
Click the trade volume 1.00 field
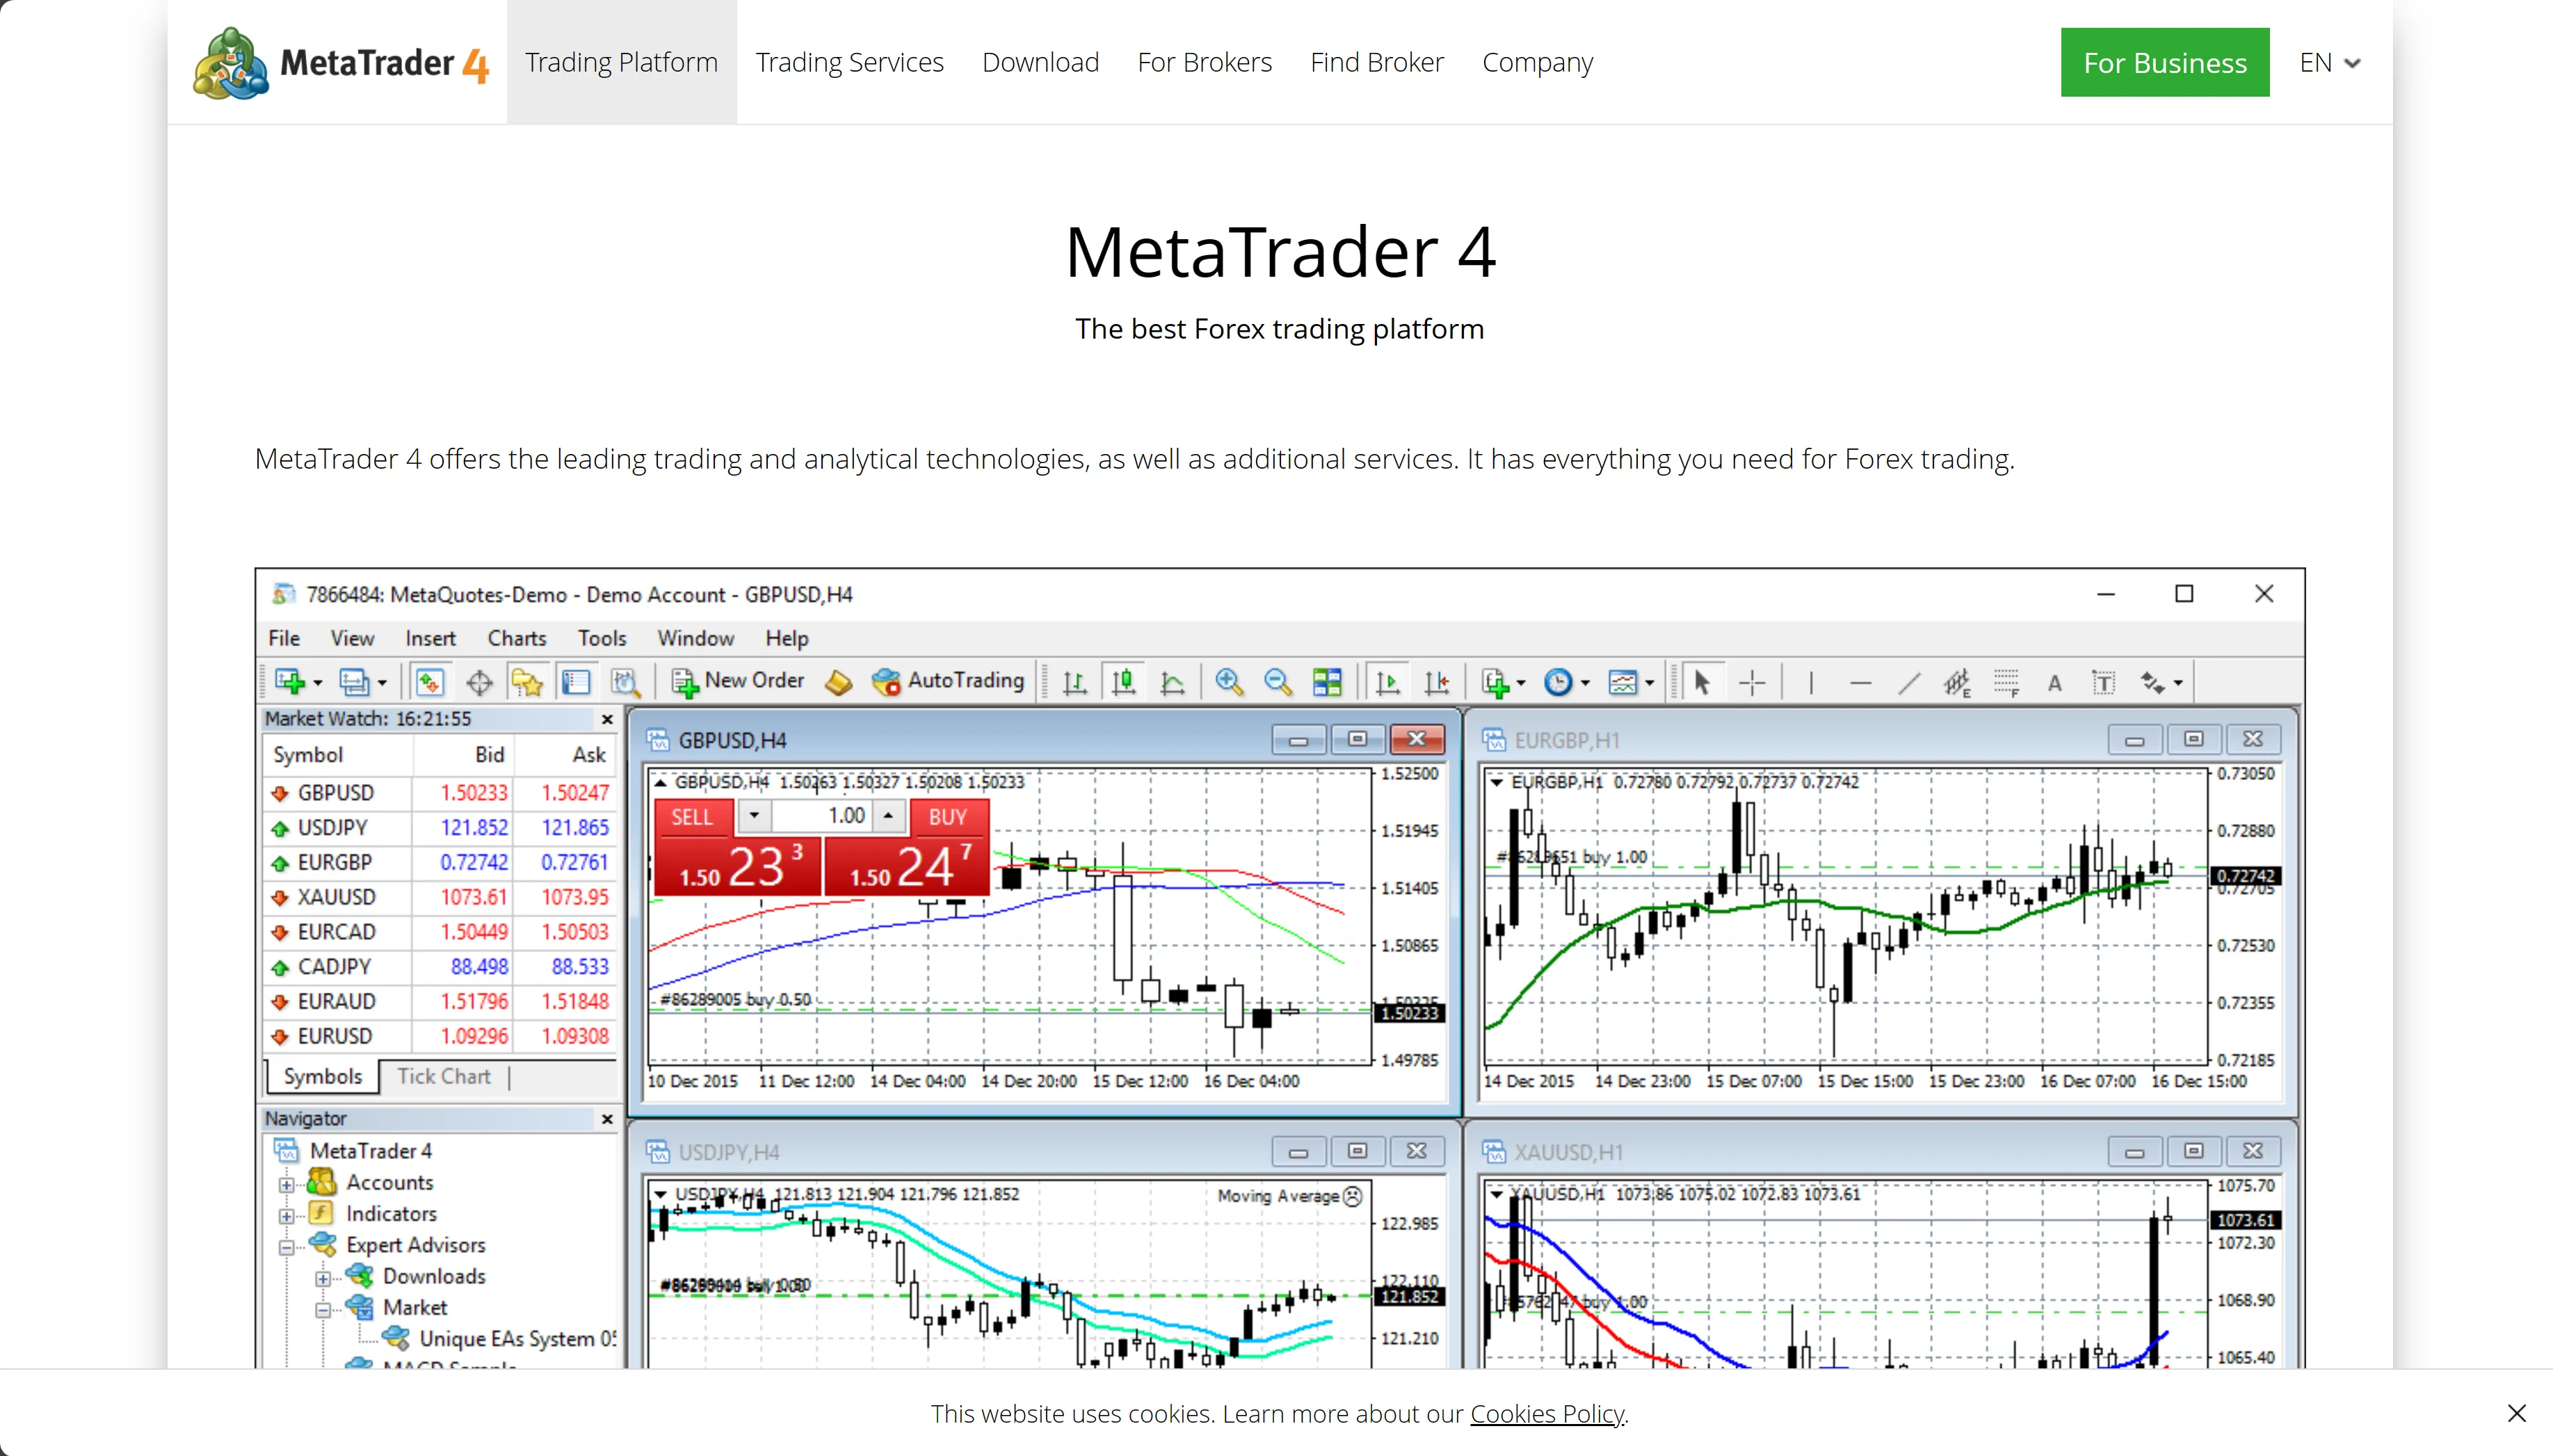[x=821, y=816]
